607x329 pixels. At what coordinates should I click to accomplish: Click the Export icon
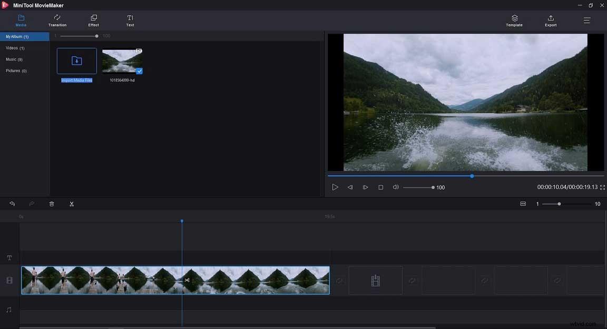(550, 21)
